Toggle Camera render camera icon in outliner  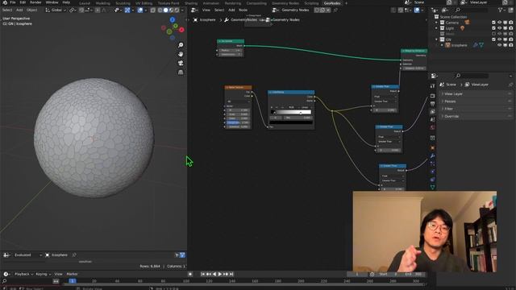click(510, 23)
